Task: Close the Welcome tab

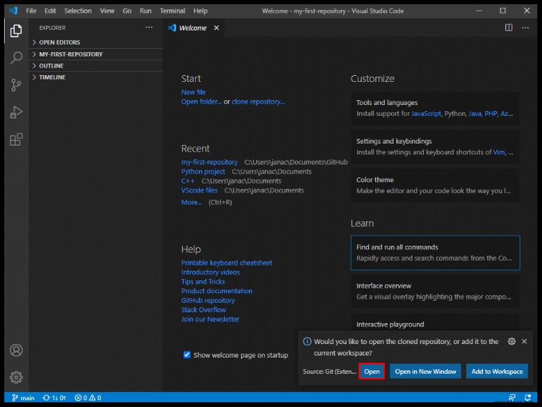Action: [x=216, y=28]
